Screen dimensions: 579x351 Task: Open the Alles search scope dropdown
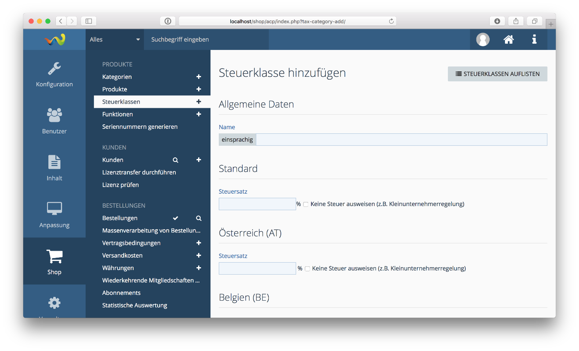115,40
